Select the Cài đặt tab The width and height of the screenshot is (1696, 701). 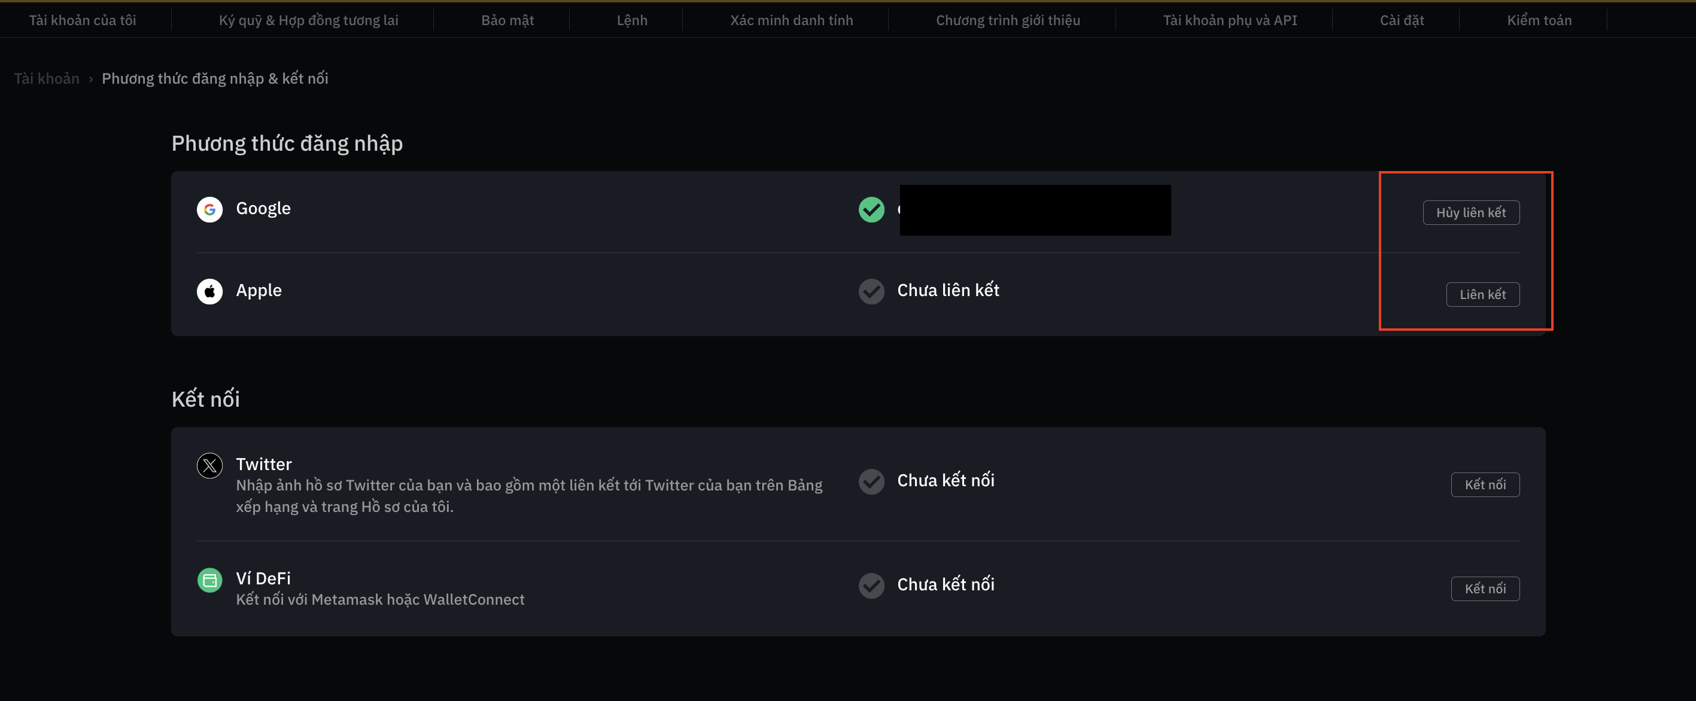(1401, 20)
